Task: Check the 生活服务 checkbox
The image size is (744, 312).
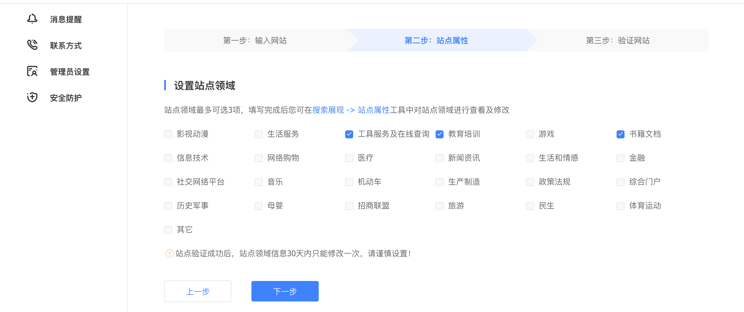Action: point(259,134)
